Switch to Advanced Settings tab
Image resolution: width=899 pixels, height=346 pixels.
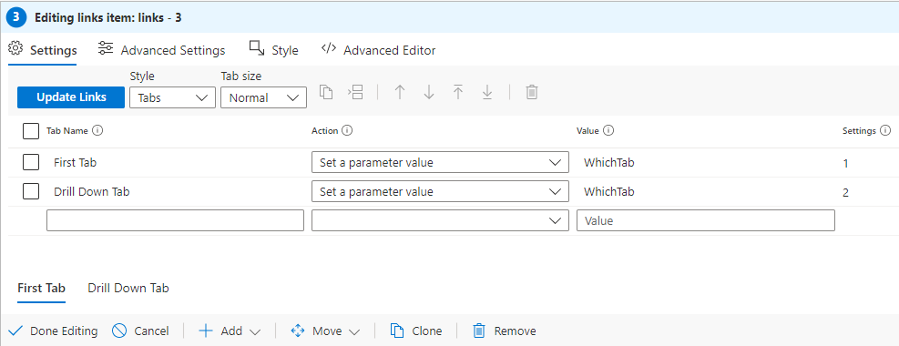tap(162, 50)
